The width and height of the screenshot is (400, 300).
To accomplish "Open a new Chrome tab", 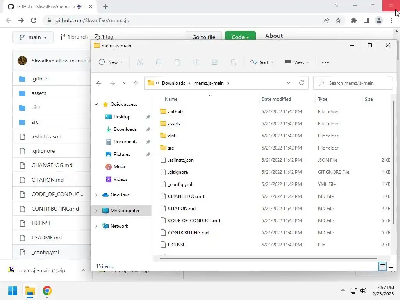I will [x=105, y=7].
